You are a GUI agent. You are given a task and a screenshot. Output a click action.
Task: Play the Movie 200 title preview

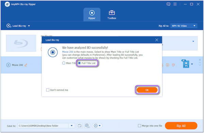[x=8, y=65]
